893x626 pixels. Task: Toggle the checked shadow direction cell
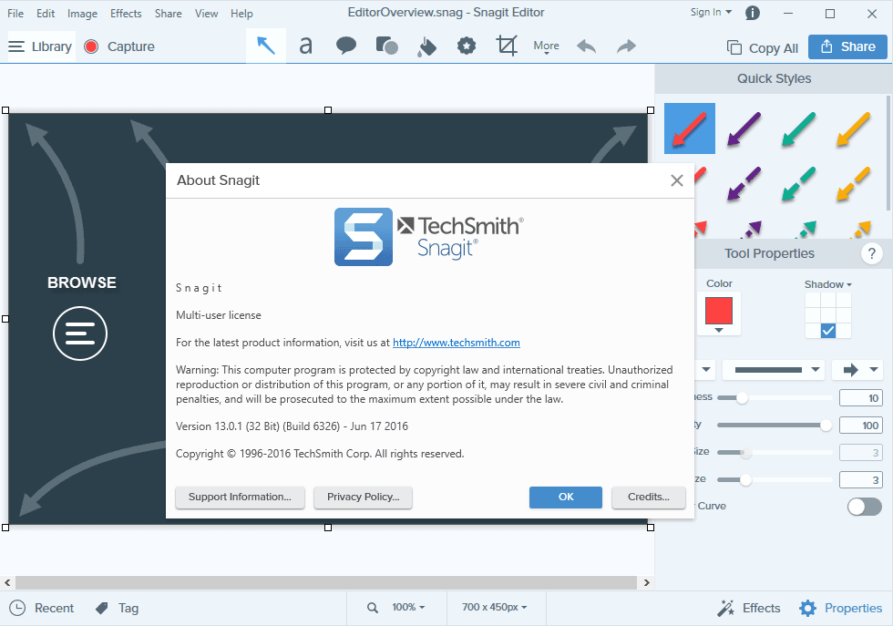(827, 331)
